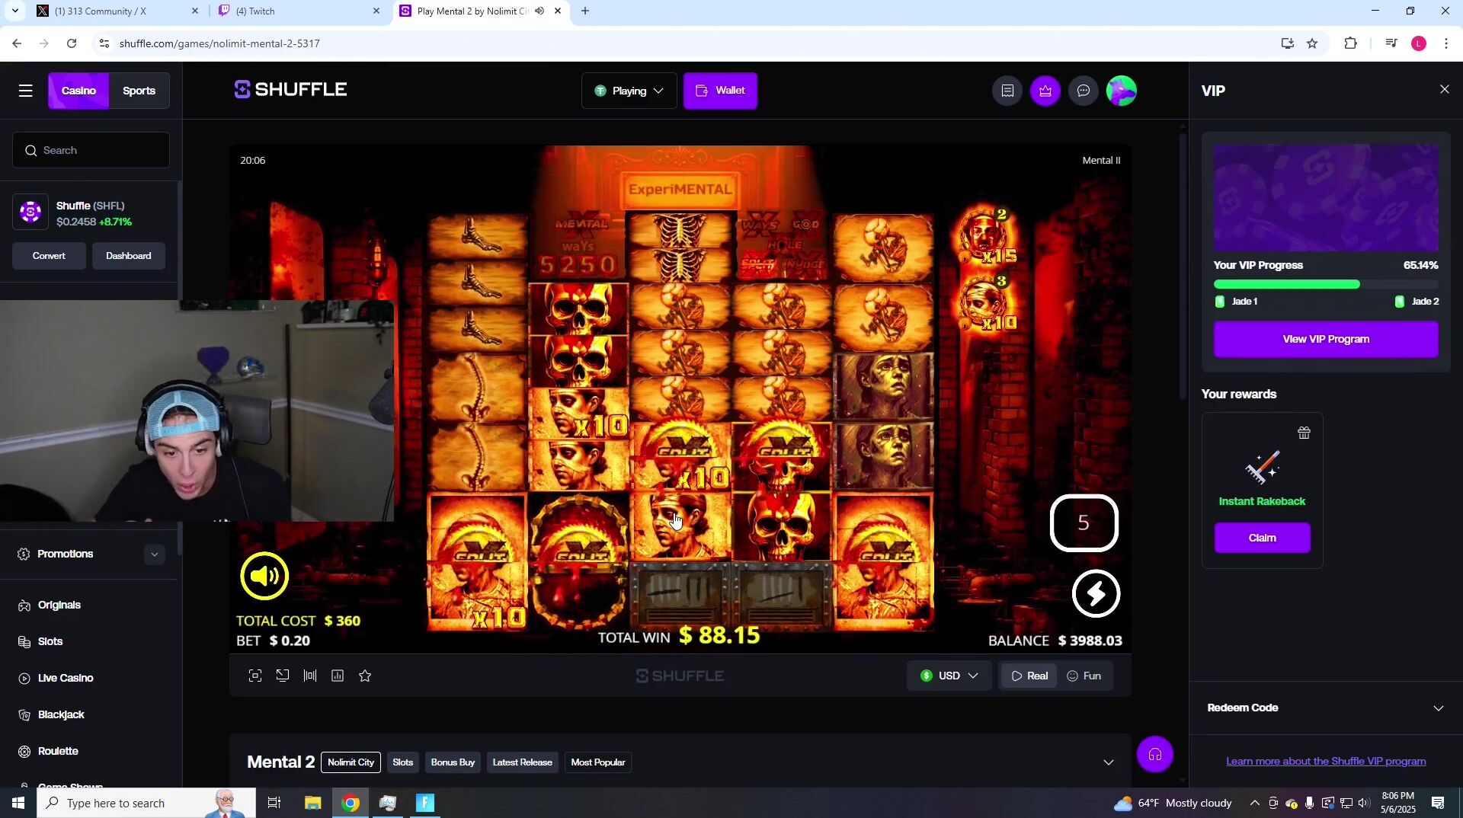Open Slots in sidebar

point(50,641)
